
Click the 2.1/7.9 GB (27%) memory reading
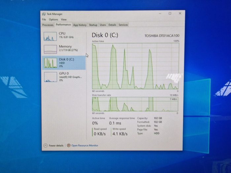pyautogui.click(x=68, y=50)
